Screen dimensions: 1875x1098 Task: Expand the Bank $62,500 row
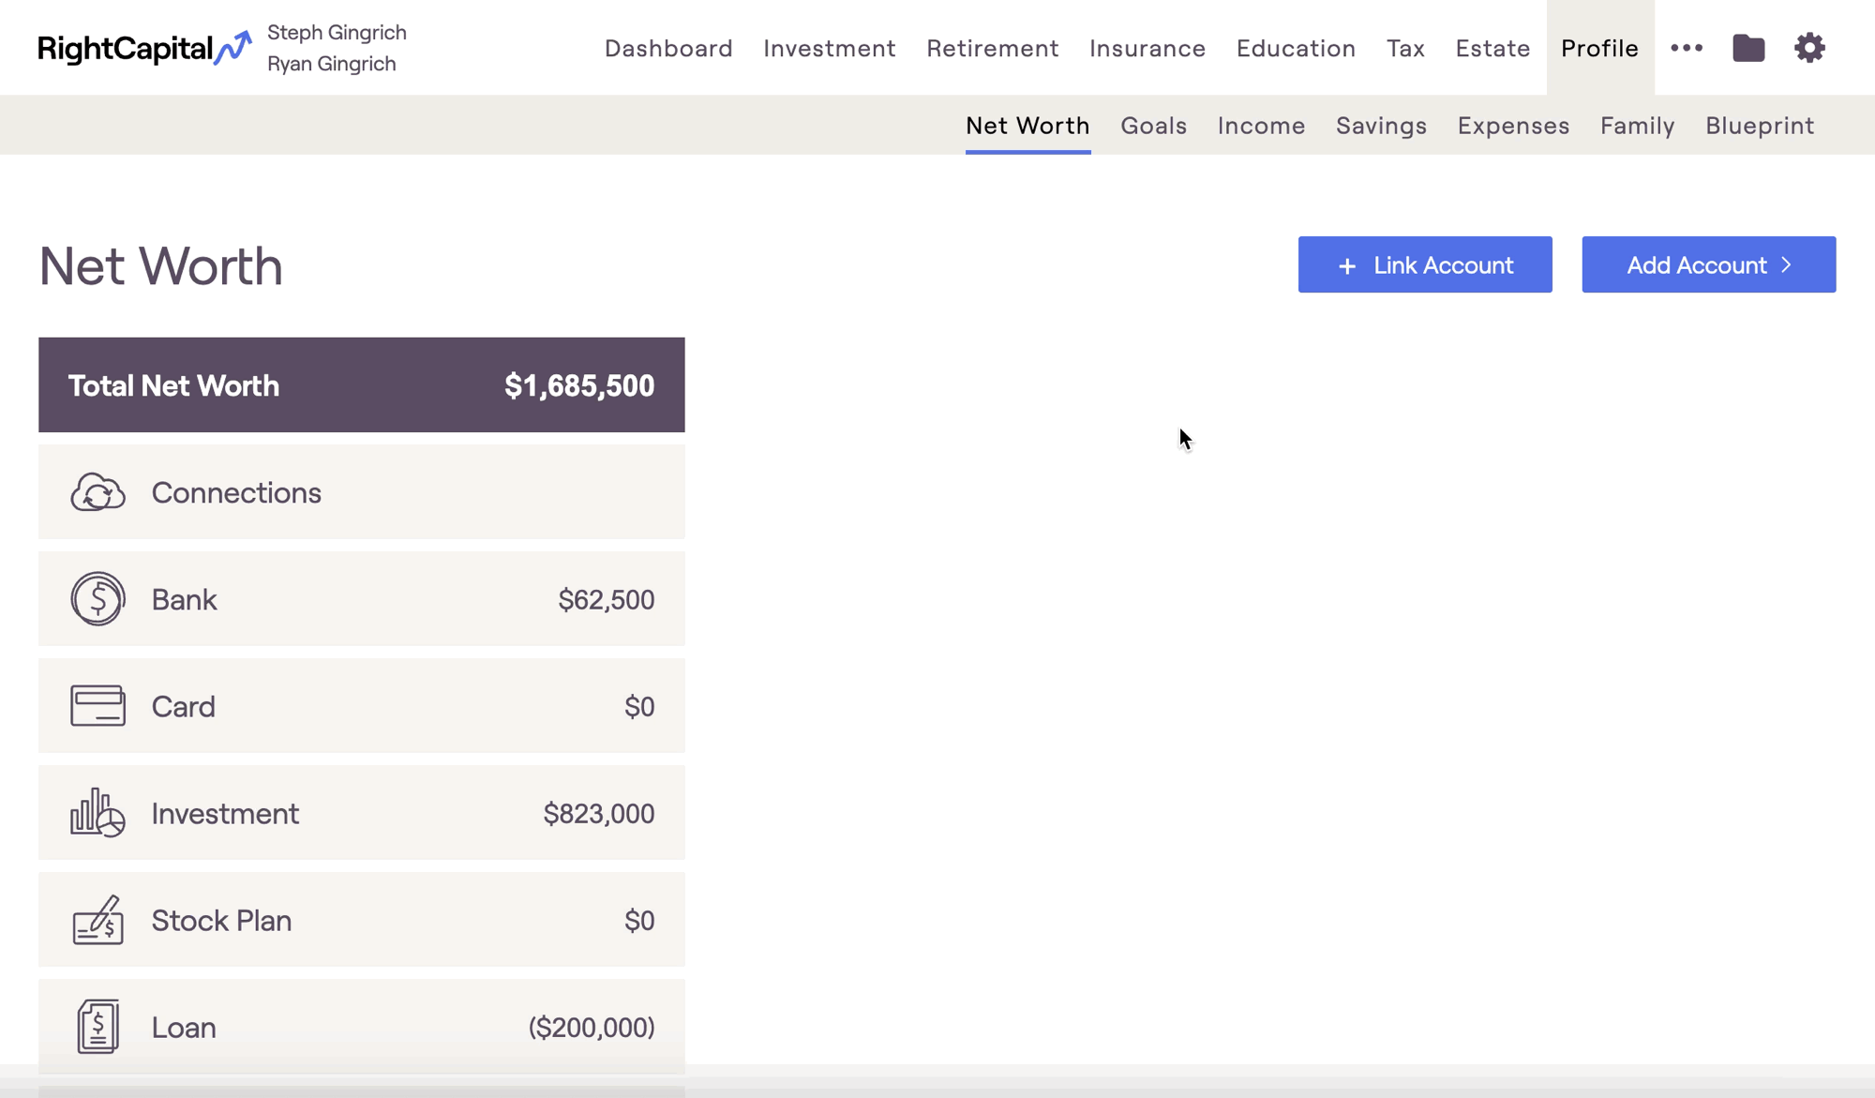coord(361,599)
